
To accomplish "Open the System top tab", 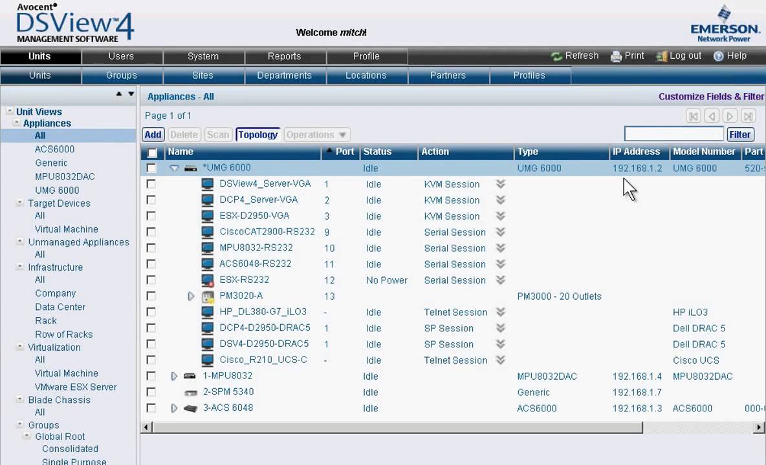I will click(203, 57).
